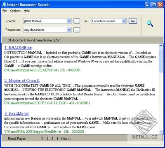Click the Next >> results link
This screenshot has height=148, width=165.
tap(66, 139)
